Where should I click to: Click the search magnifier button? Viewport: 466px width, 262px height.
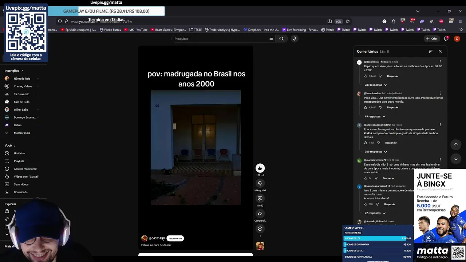pyautogui.click(x=281, y=39)
